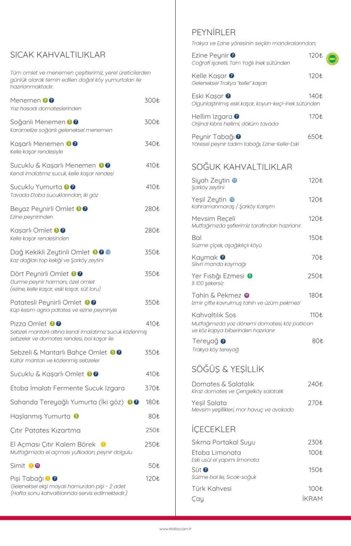Image resolution: width=351 pixels, height=546 pixels.
Task: Select the PEYNİRLER section heading
Action: point(214,33)
